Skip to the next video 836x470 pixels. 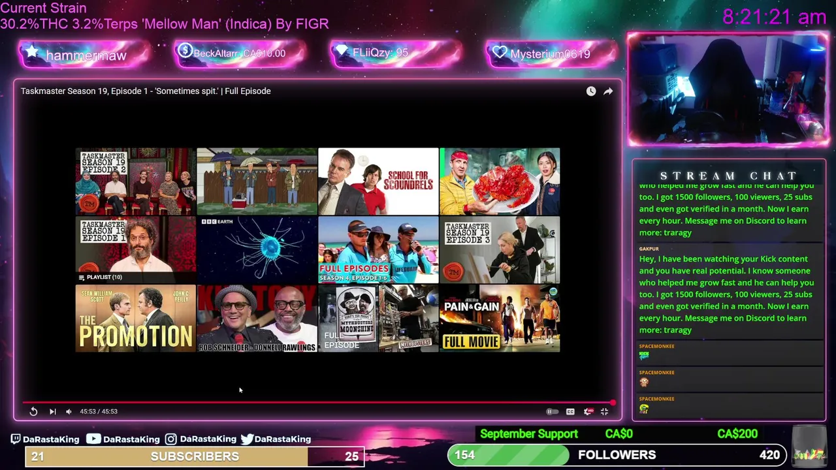click(x=52, y=411)
